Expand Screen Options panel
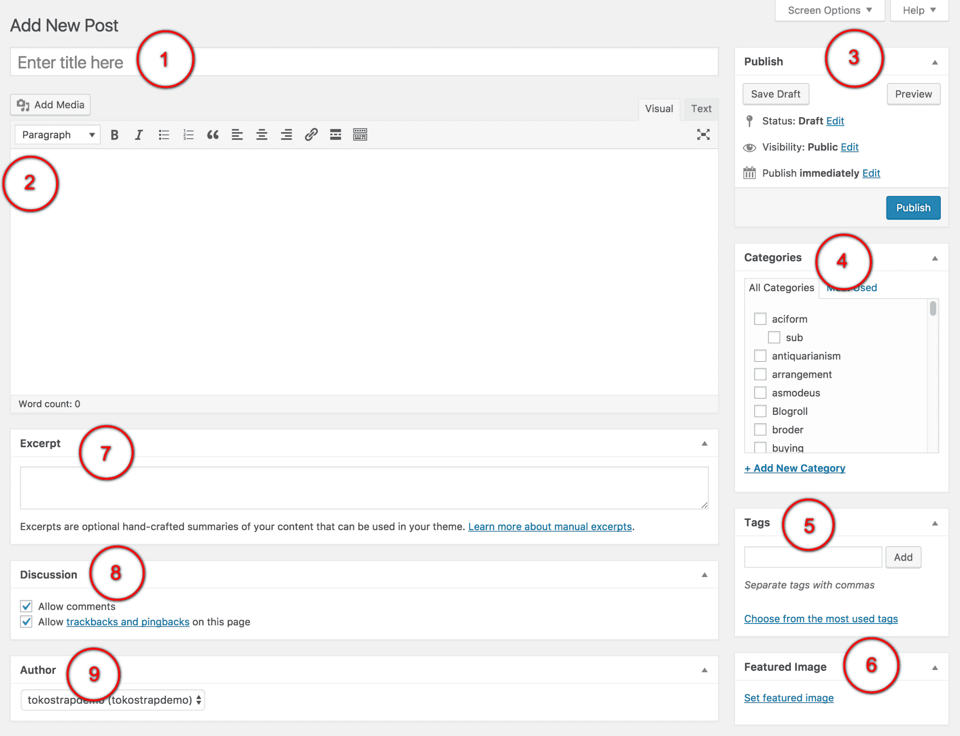 [x=829, y=10]
